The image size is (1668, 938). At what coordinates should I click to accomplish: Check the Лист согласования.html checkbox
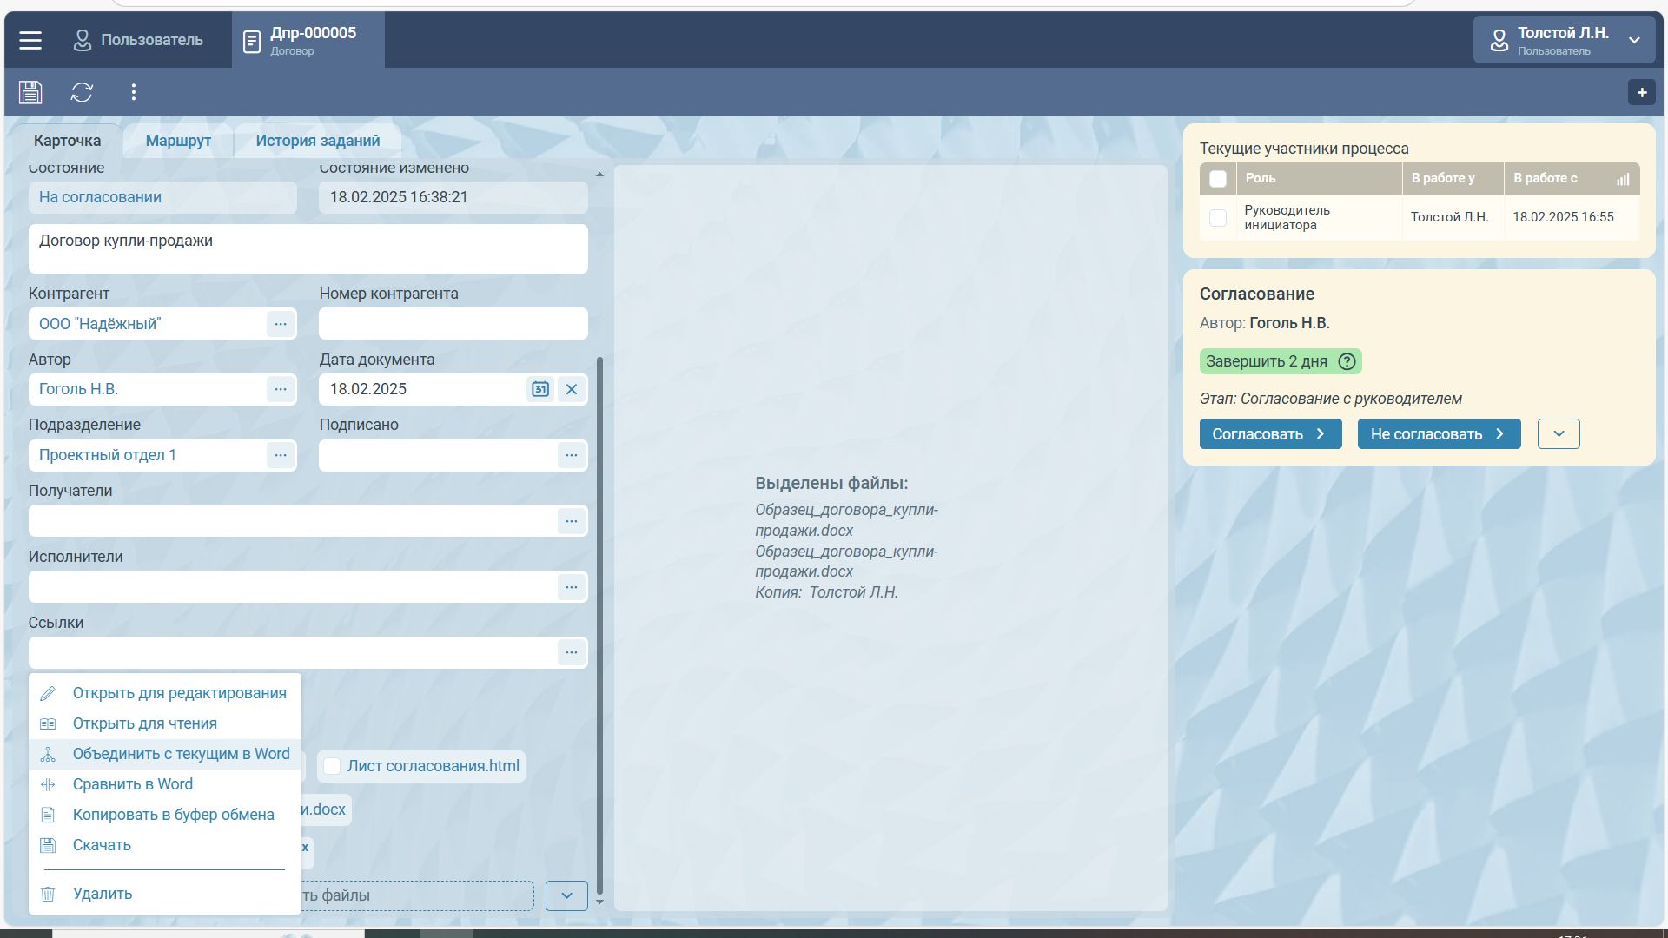point(332,766)
